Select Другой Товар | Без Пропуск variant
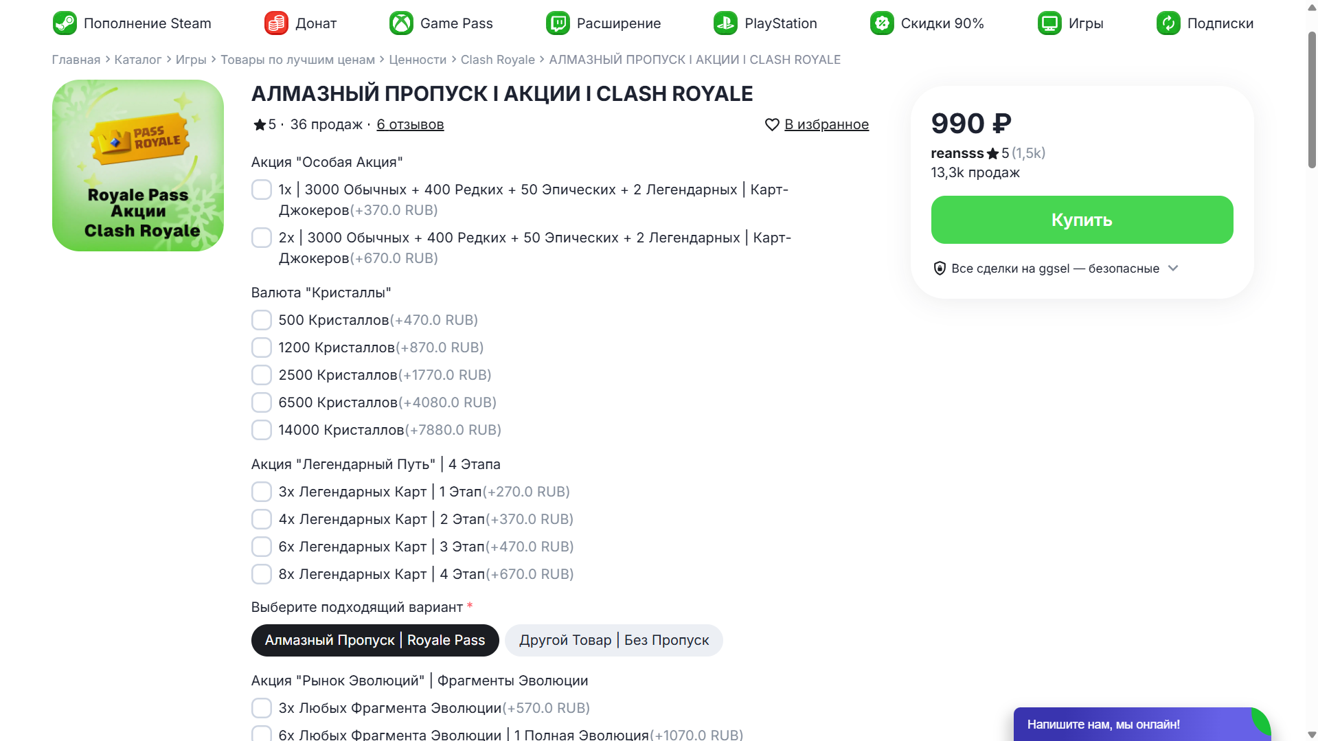1318x741 pixels. point(613,640)
